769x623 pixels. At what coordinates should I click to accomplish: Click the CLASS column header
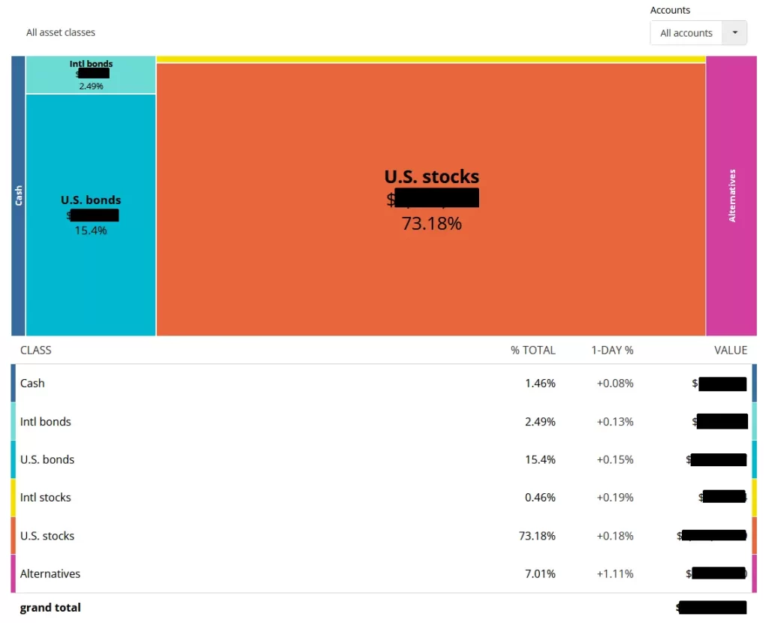[x=35, y=350]
